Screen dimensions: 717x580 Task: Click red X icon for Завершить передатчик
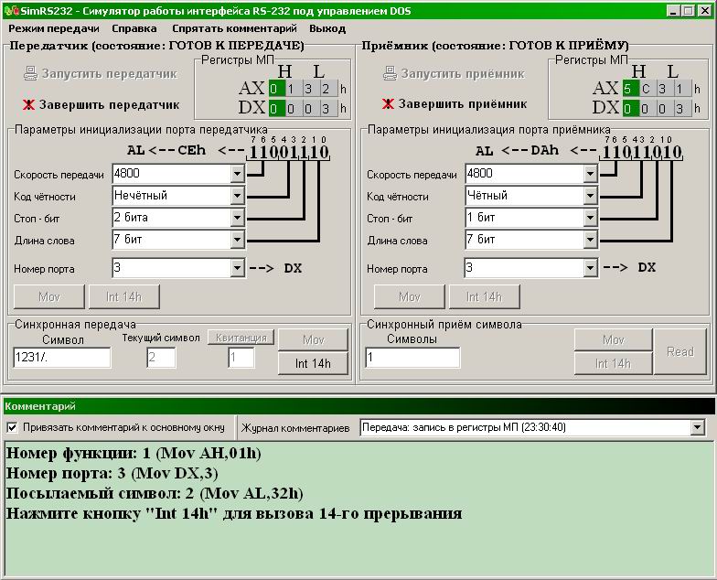coord(29,104)
